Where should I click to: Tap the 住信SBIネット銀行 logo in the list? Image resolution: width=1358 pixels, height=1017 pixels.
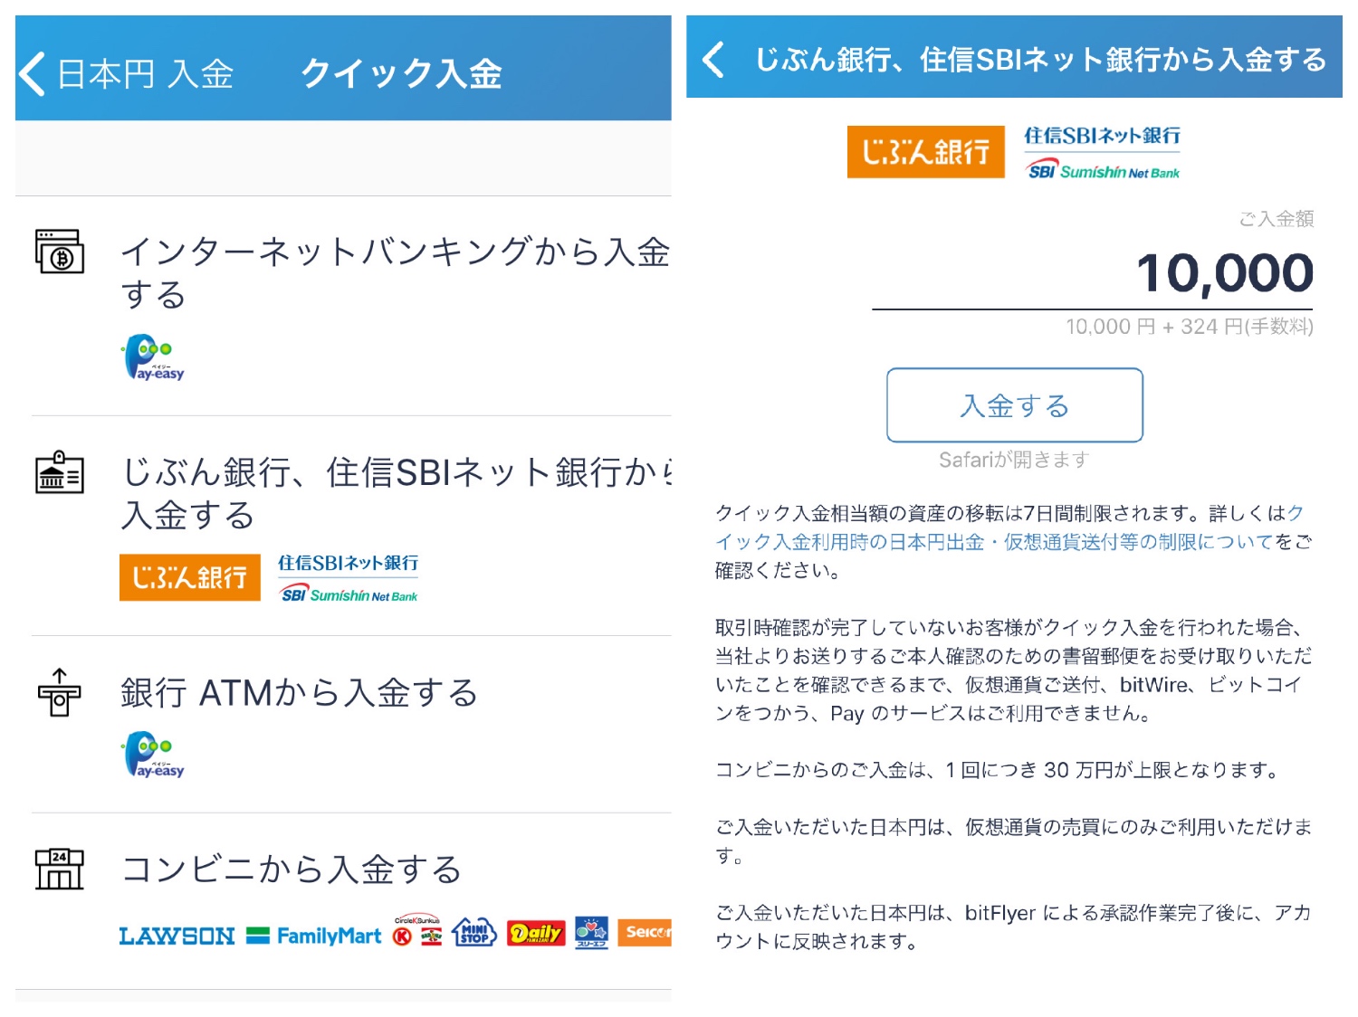349,577
